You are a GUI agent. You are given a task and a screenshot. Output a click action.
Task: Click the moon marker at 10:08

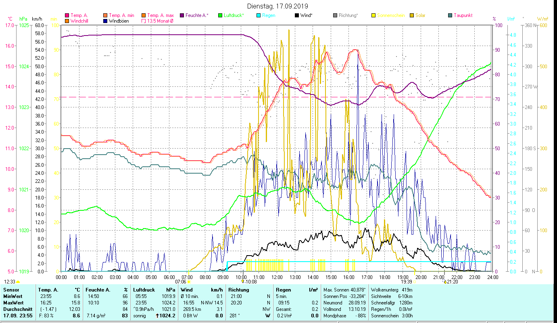click(x=242, y=282)
